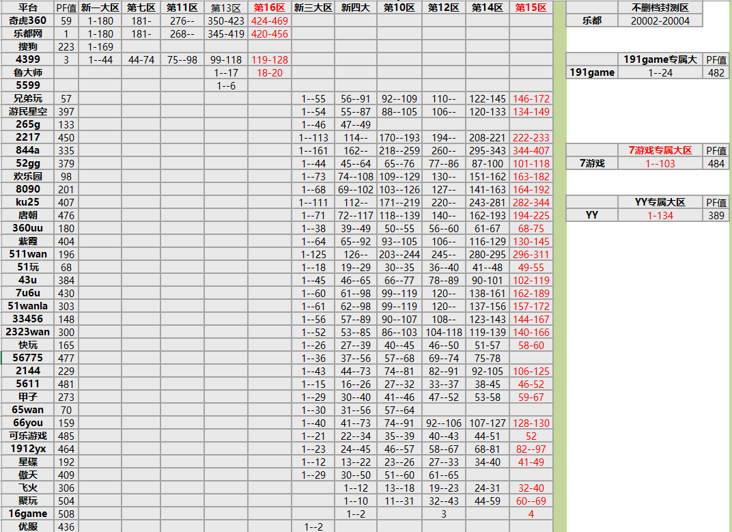The height and width of the screenshot is (532, 732).
Task: Select the 傲天 platform cell
Action: coord(27,475)
